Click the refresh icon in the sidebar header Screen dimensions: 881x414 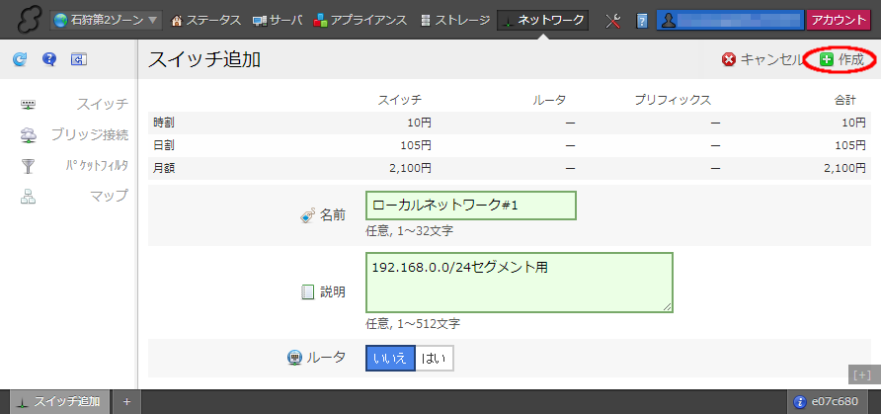(20, 60)
